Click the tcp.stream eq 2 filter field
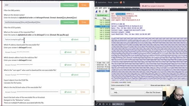189x106 pixels. (x=103, y=15)
